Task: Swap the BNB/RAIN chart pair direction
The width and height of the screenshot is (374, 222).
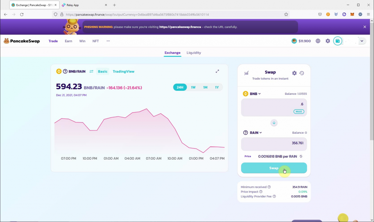Action: tap(91, 71)
